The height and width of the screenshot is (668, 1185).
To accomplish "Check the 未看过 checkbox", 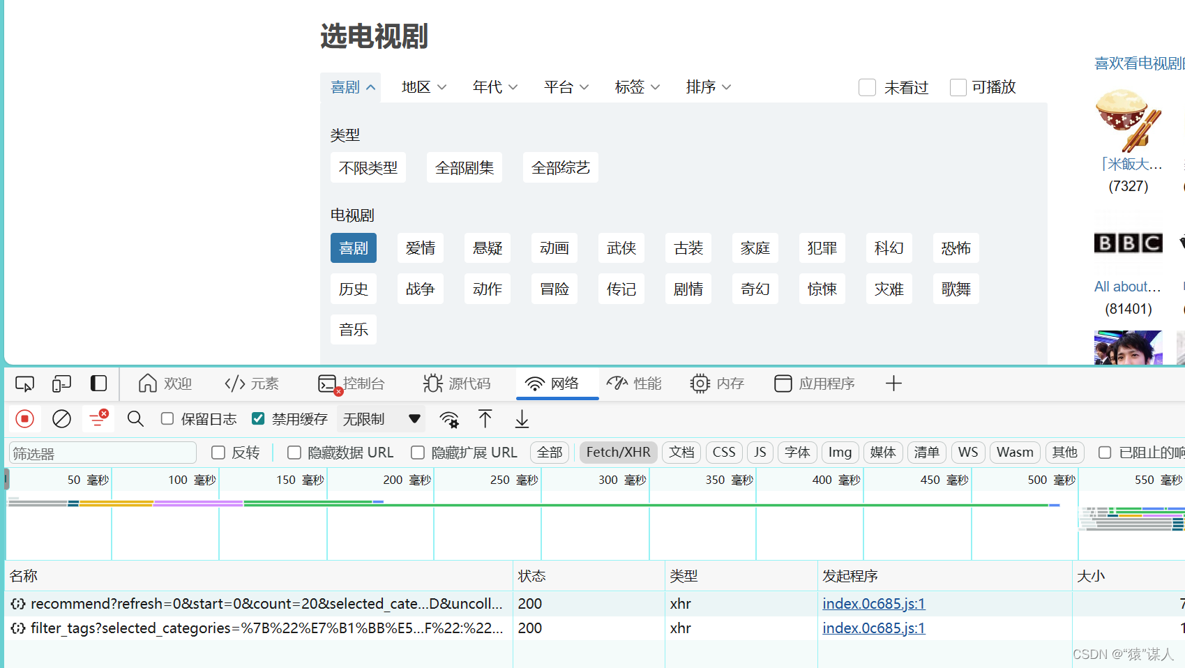I will click(867, 87).
